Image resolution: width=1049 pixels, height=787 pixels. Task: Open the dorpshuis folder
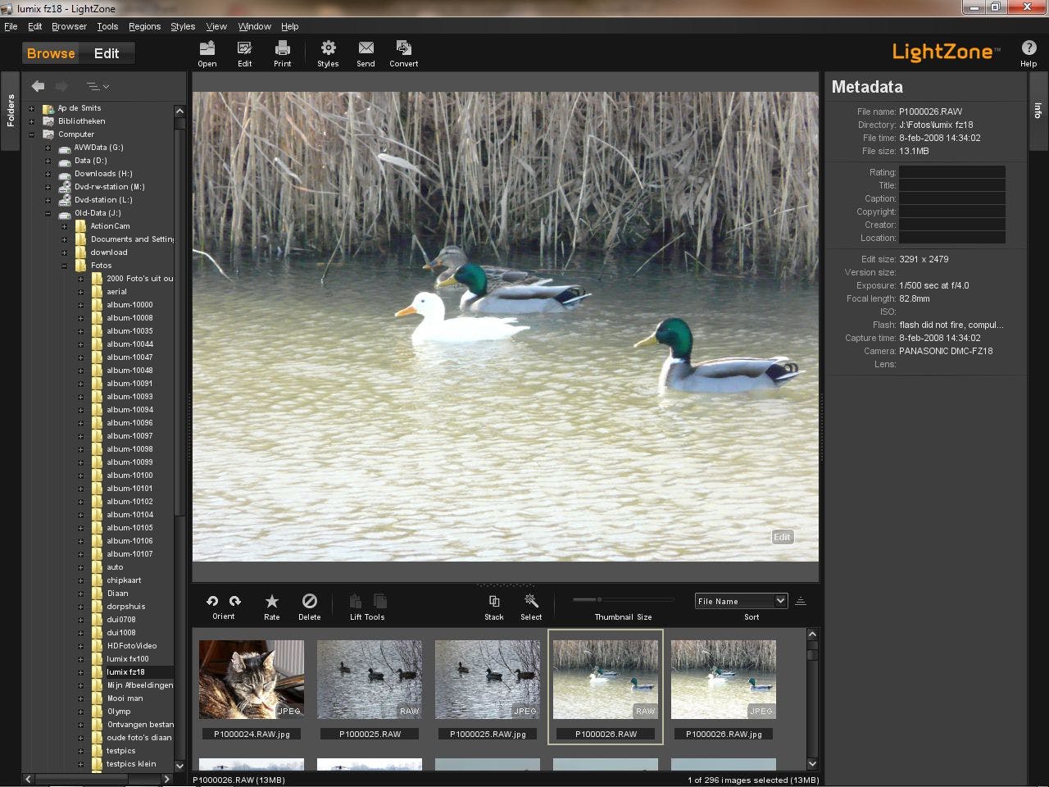point(125,607)
